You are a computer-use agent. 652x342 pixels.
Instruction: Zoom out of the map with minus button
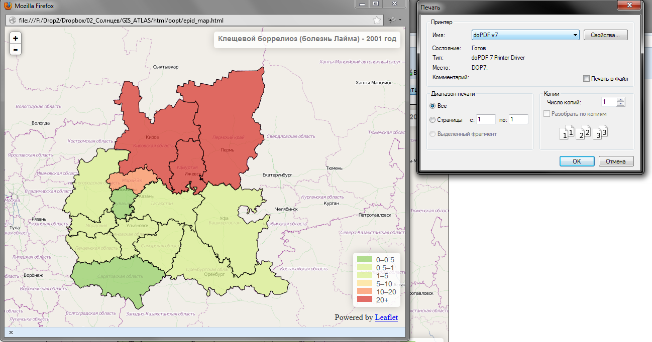[x=16, y=50]
